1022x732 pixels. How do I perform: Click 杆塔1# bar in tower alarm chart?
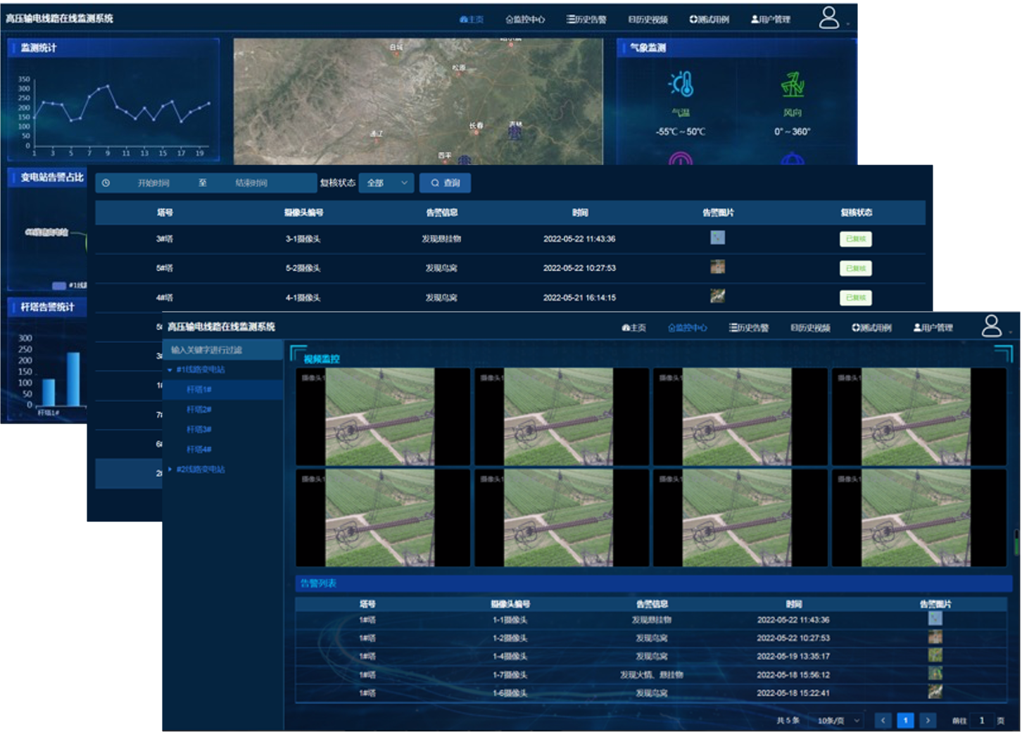[x=49, y=392]
